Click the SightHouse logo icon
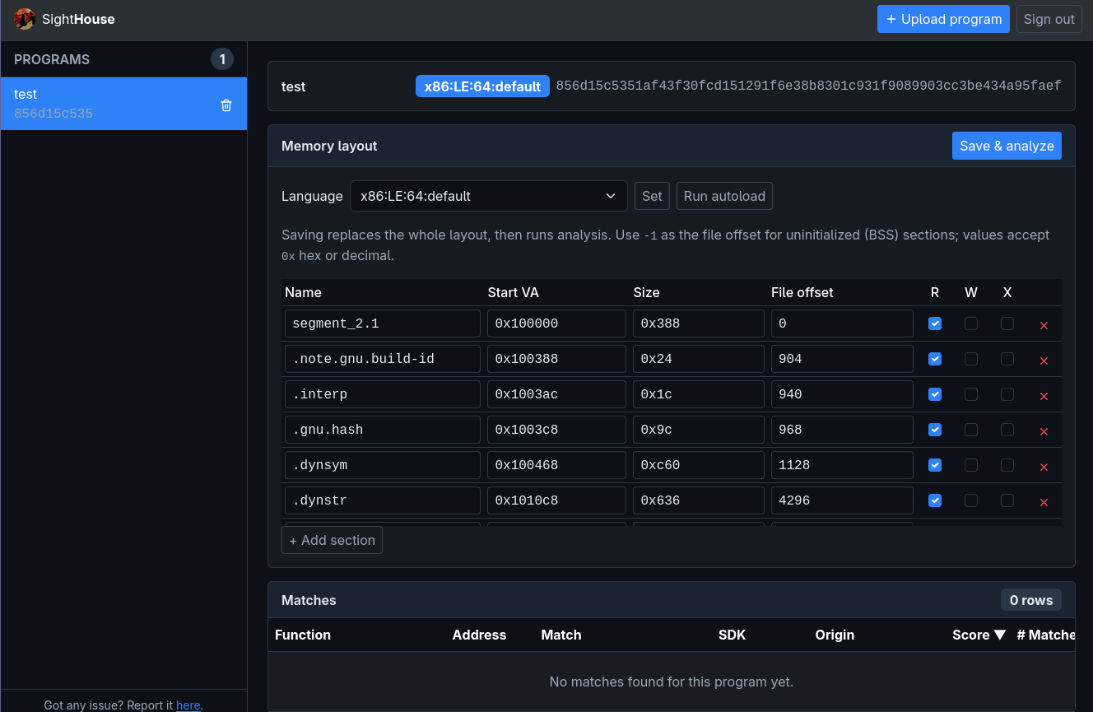 (x=24, y=19)
